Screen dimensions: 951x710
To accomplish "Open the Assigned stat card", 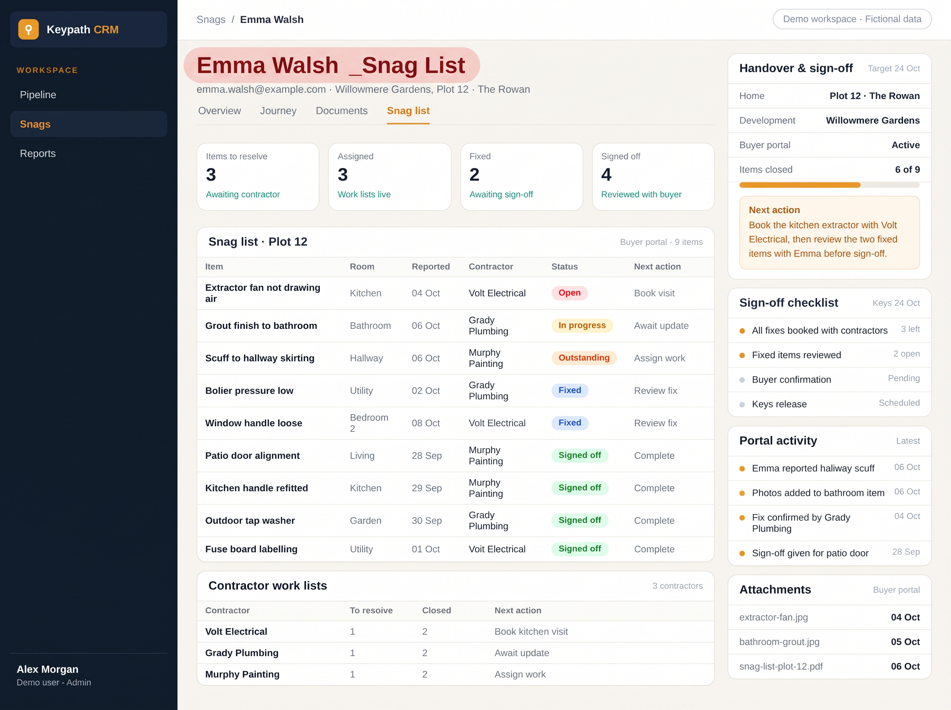I will tap(390, 177).
